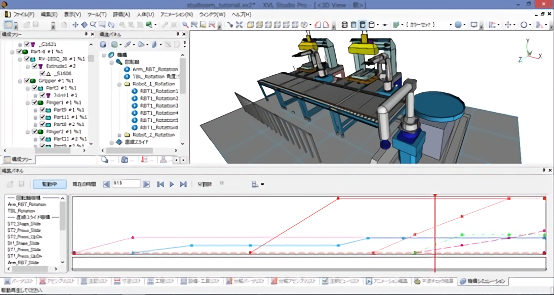This screenshot has width=554, height=295.
Task: Click the circle shape icon in right toolbar
Action: tap(524, 25)
